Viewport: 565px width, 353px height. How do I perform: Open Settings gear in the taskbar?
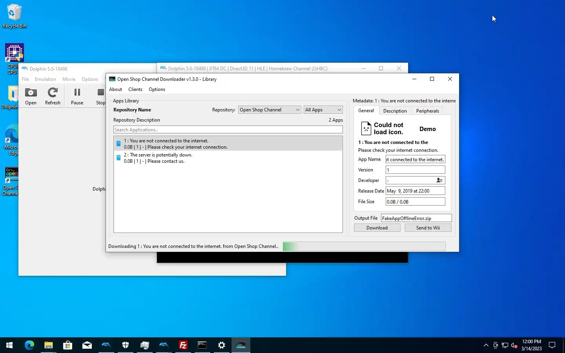[222, 345]
